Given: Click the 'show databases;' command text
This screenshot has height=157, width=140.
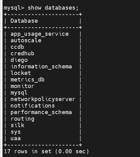Looking at the screenshot, I should [53, 8].
